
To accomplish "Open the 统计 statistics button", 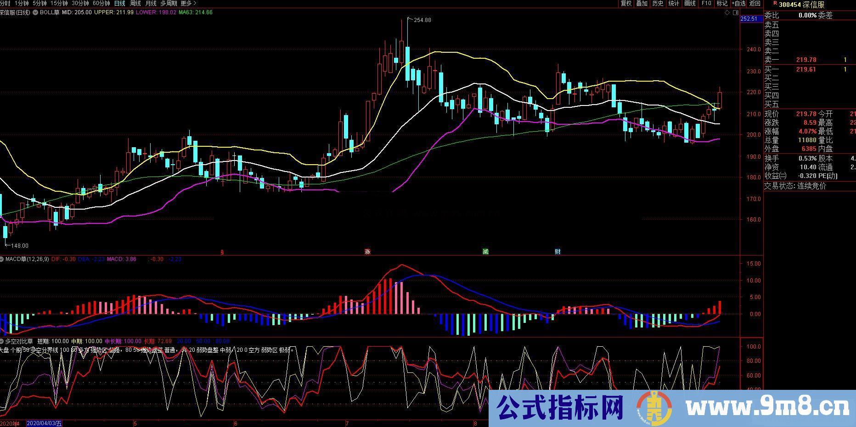I will point(674,3).
